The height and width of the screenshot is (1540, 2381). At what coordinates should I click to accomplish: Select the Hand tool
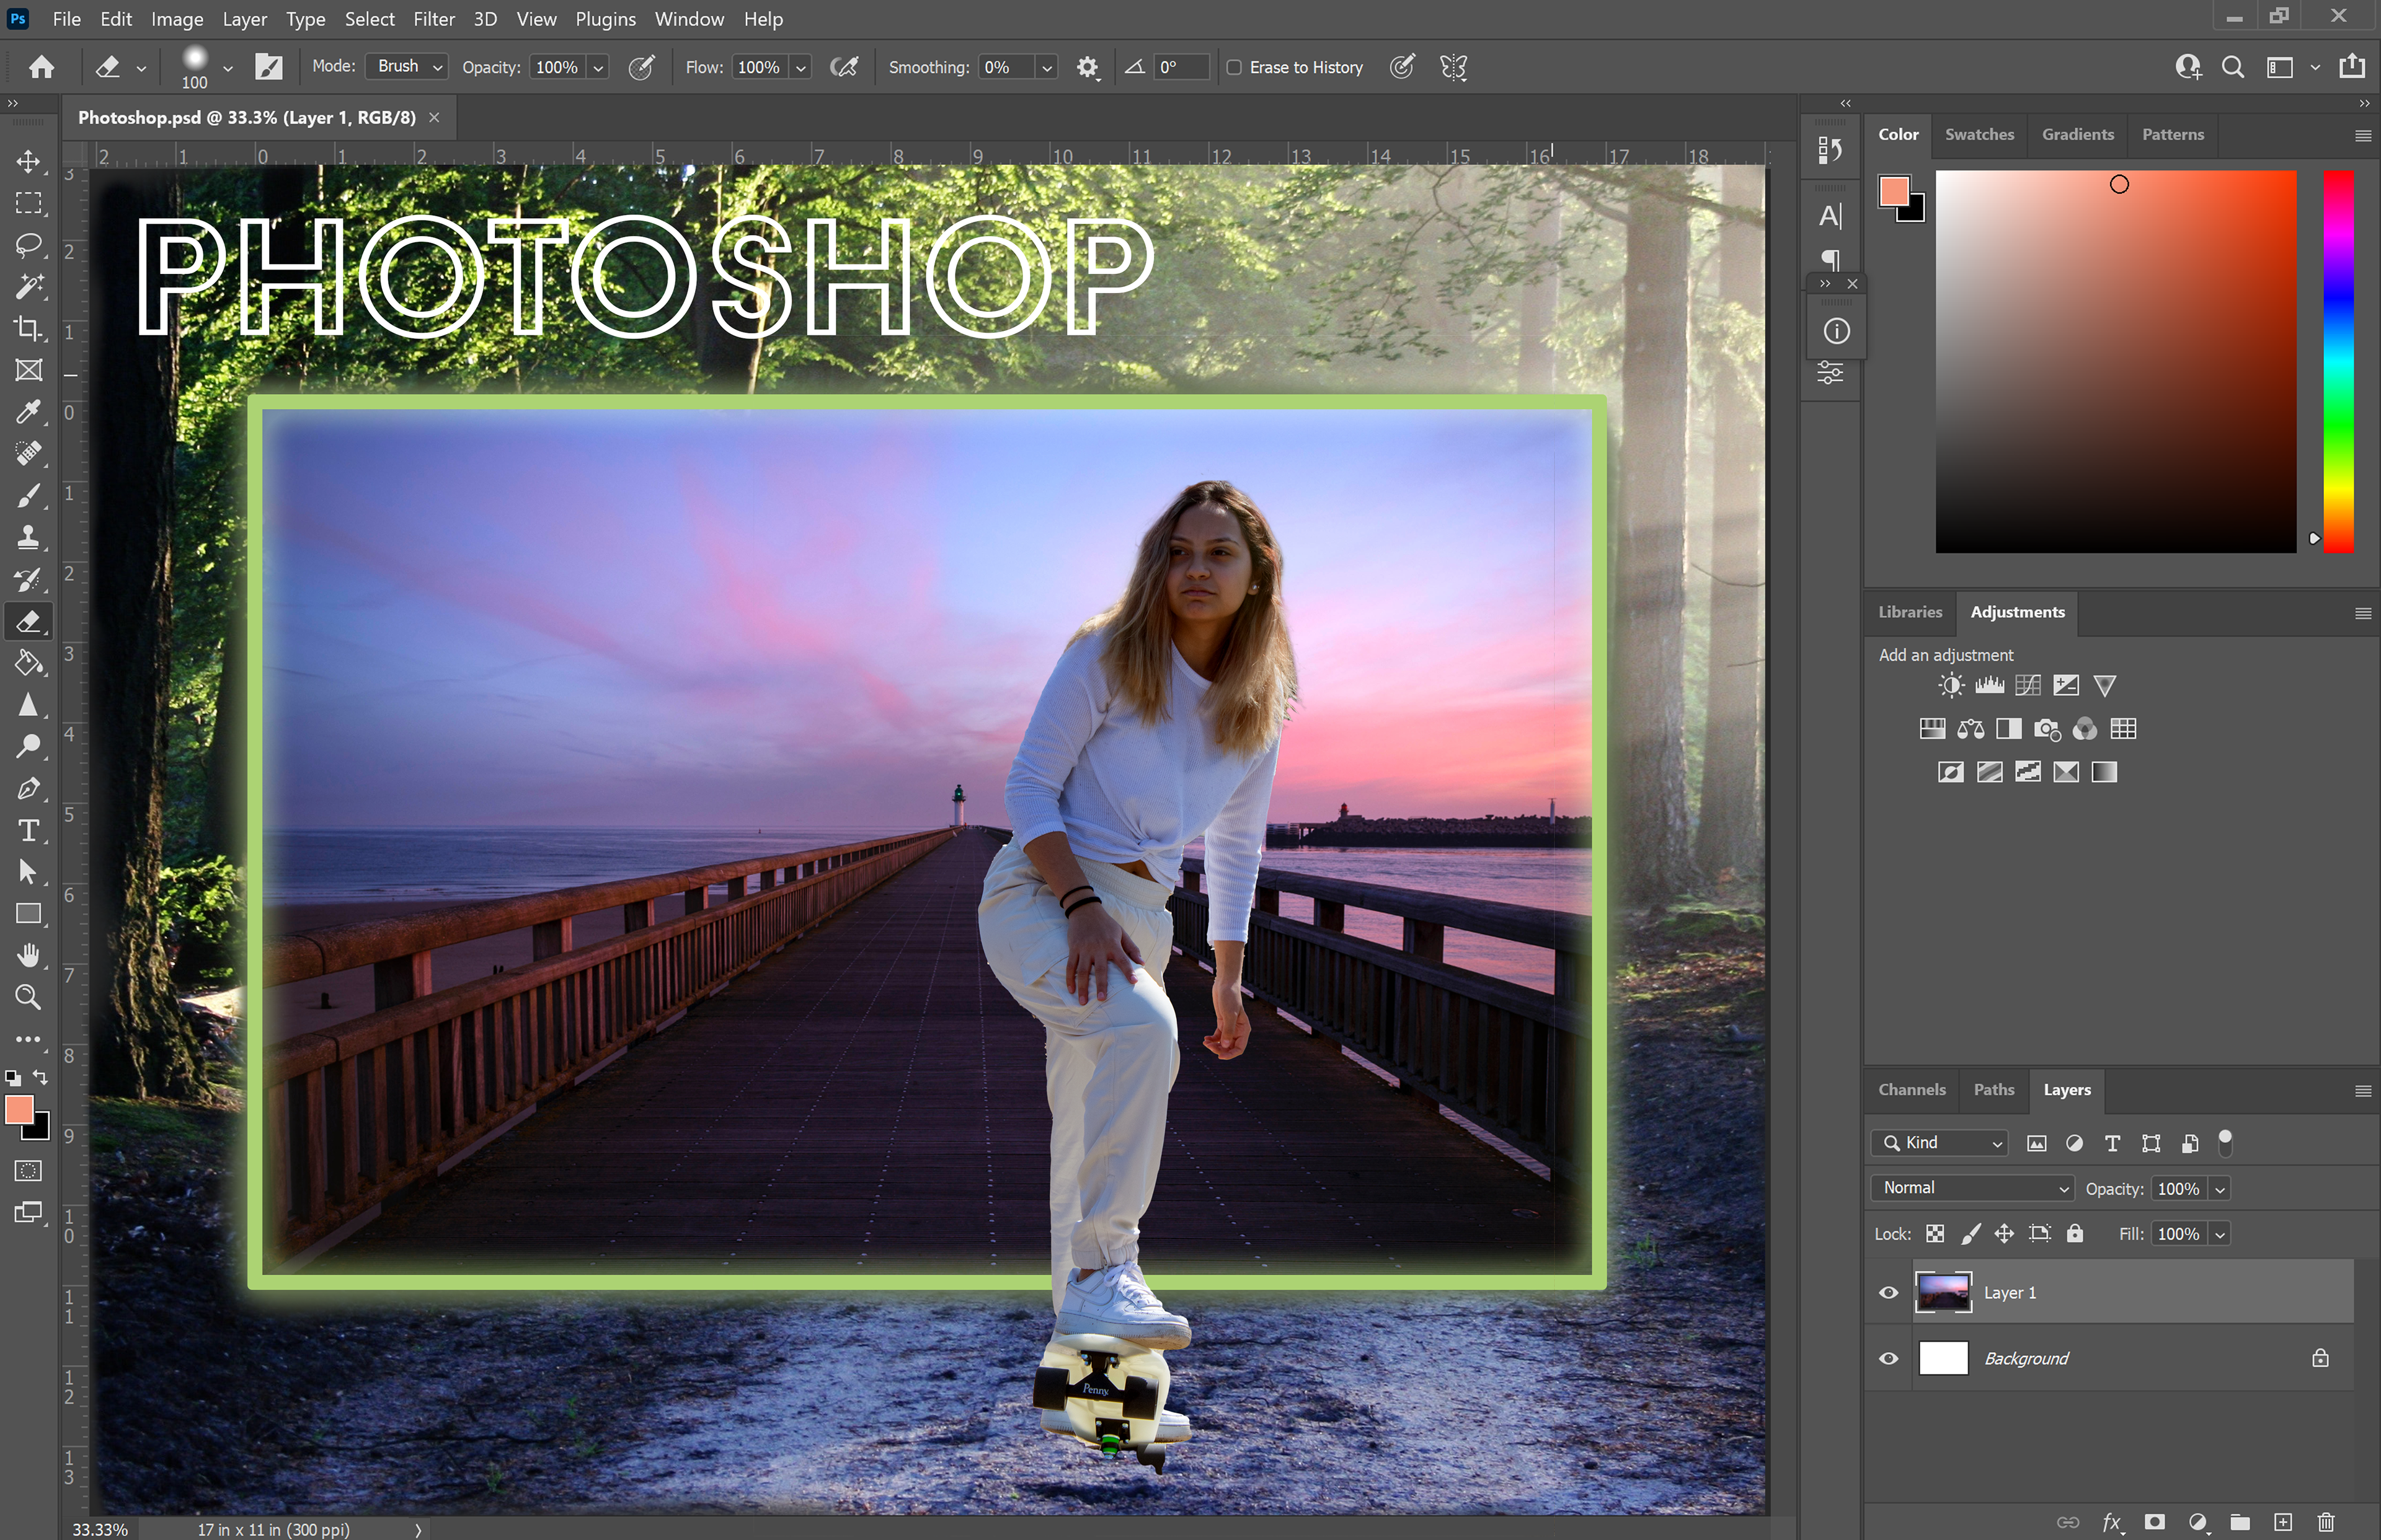[29, 955]
